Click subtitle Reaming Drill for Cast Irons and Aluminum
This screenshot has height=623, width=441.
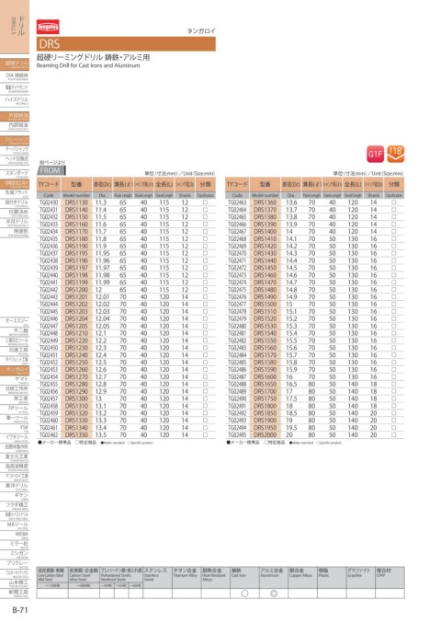tap(88, 65)
